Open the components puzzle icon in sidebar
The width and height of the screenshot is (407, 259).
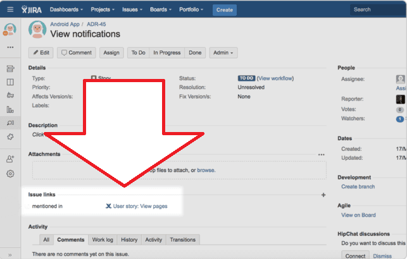pos(10,136)
